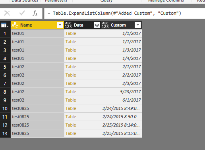Click Custom cell 2/3/2017
This screenshot has width=205, height=150.
(122, 83)
